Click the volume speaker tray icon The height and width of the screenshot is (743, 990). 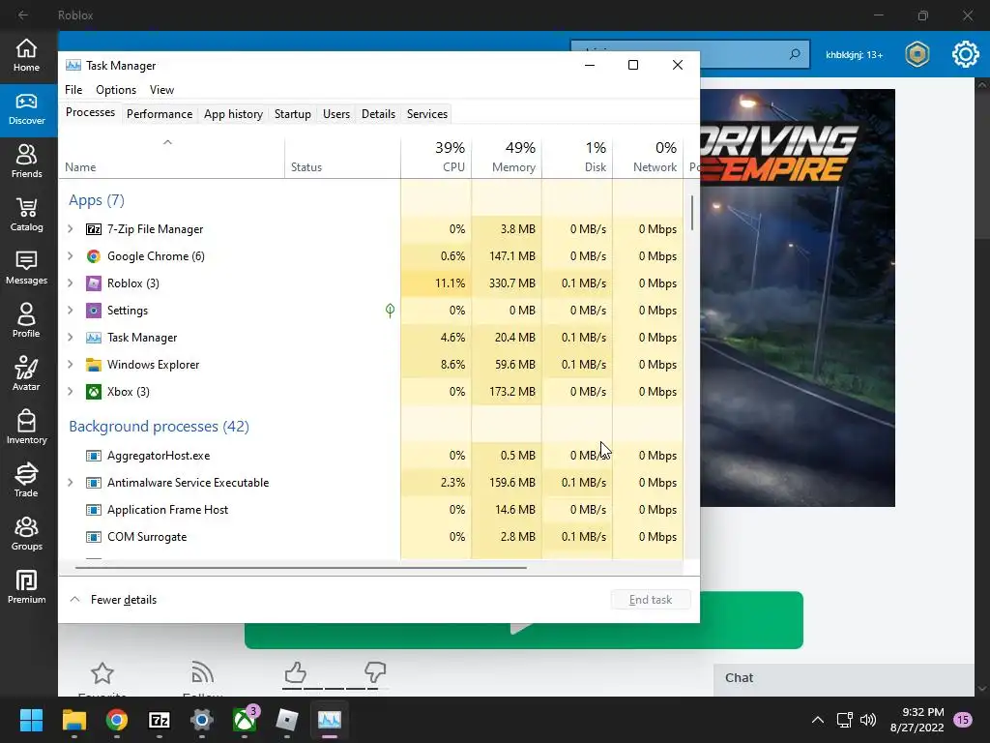point(869,720)
